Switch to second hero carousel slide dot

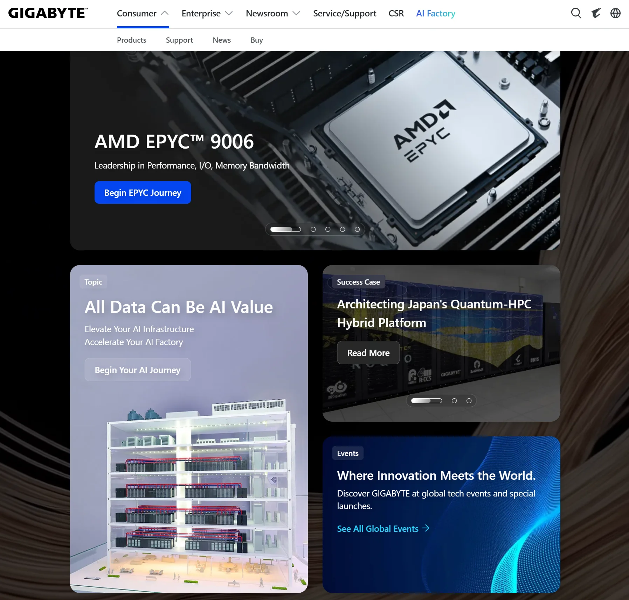pyautogui.click(x=313, y=229)
